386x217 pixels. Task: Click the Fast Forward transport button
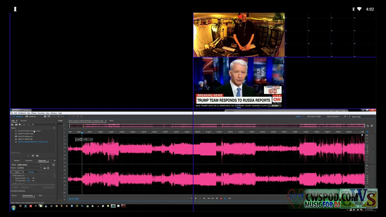(212, 198)
